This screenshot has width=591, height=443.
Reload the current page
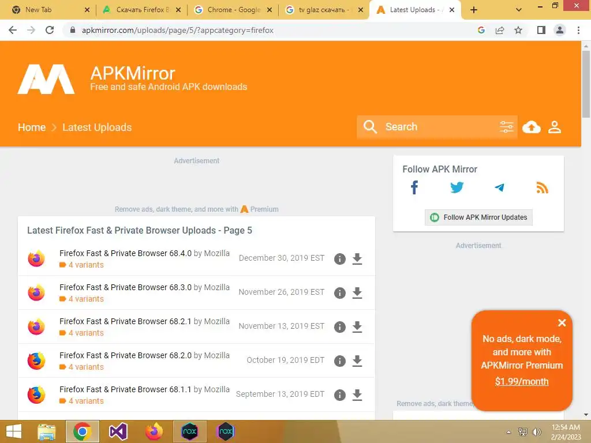[50, 30]
